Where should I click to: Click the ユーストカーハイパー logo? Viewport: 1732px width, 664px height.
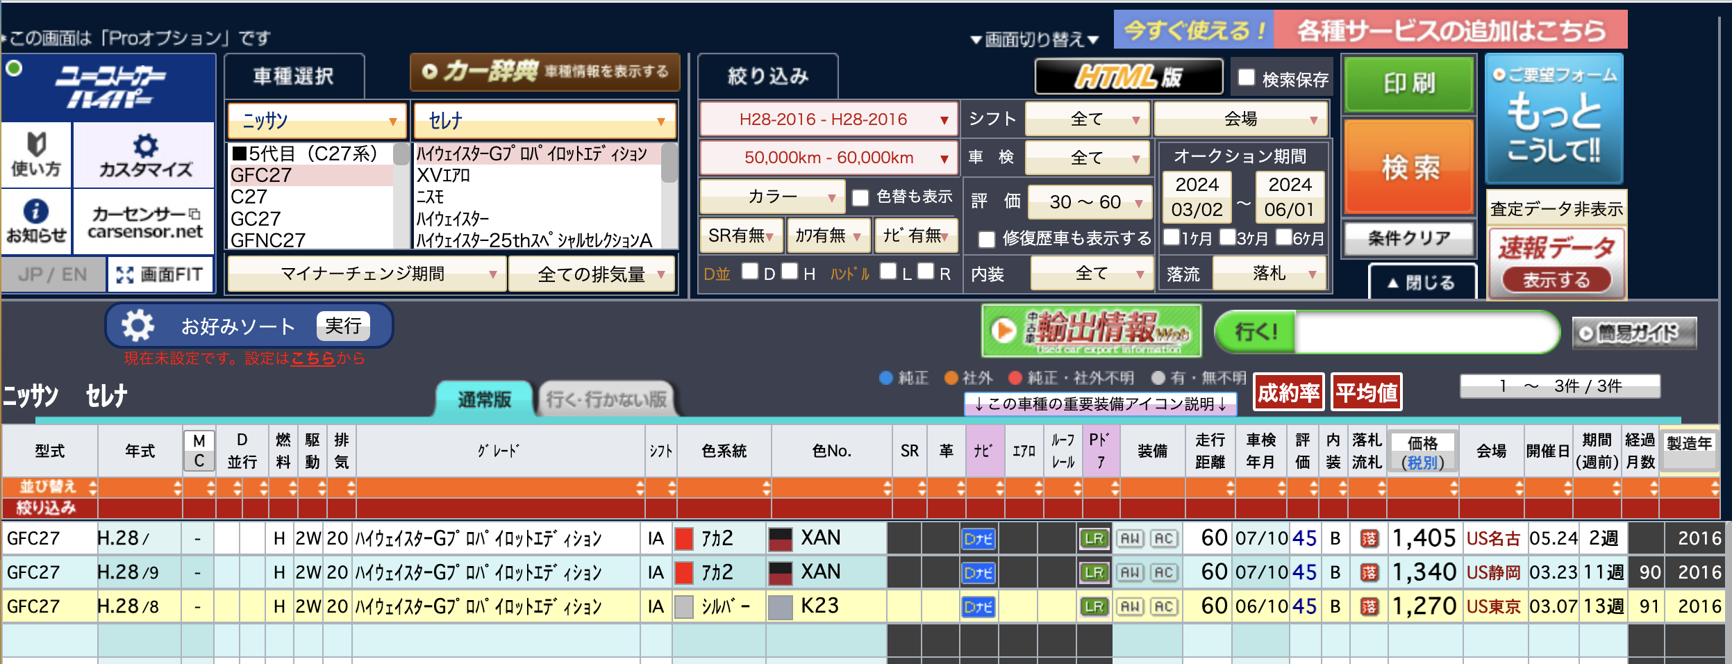pos(108,88)
